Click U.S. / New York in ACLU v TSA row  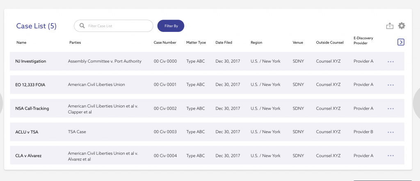tap(265, 132)
